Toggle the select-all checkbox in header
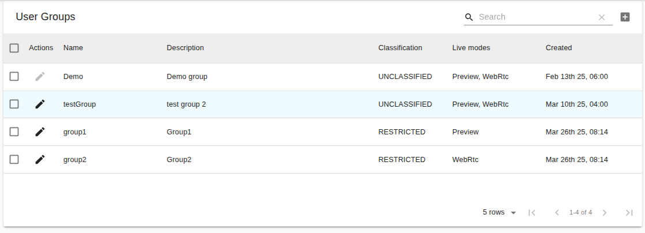The image size is (645, 233). [x=14, y=48]
